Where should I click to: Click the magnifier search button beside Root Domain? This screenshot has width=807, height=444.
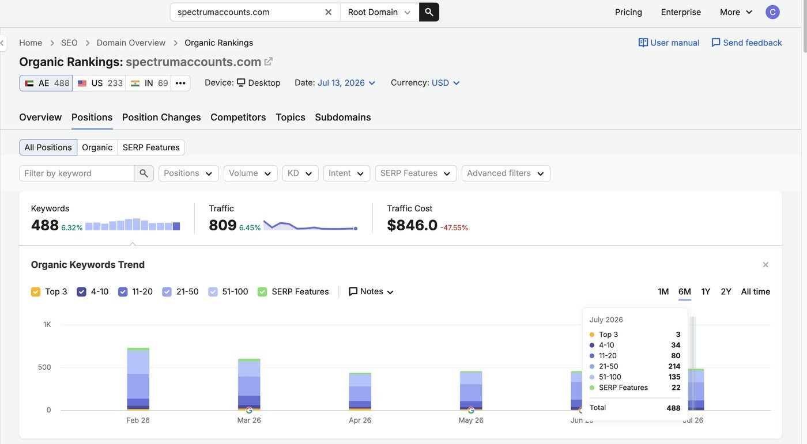(x=429, y=12)
